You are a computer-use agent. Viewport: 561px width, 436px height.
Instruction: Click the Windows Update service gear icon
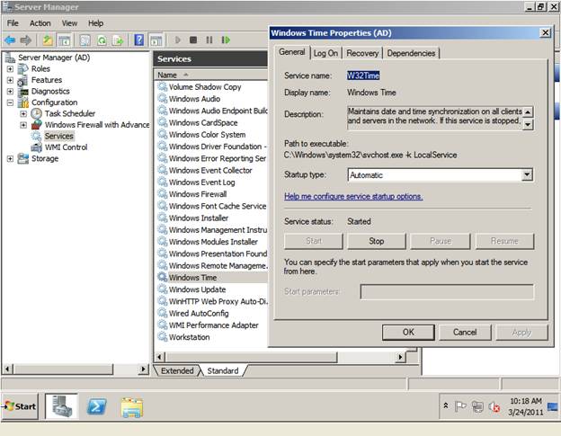(x=163, y=289)
